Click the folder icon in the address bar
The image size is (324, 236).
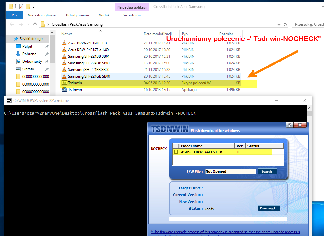[x=43, y=24]
